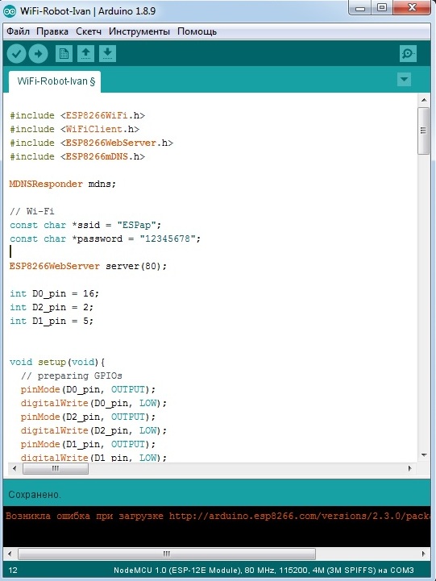This screenshot has width=436, height=581.
Task: Click editor horizontal scrollbar right arrow
Action: pos(409,468)
